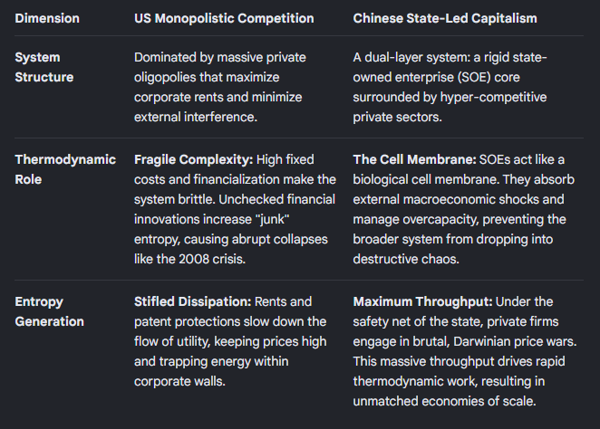The height and width of the screenshot is (429, 600).
Task: Click the Maximum Throughput bold heading
Action: tap(423, 301)
